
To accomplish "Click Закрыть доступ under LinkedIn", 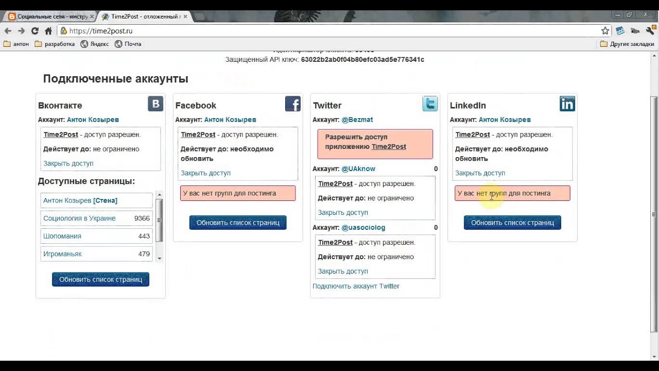I will 480,173.
